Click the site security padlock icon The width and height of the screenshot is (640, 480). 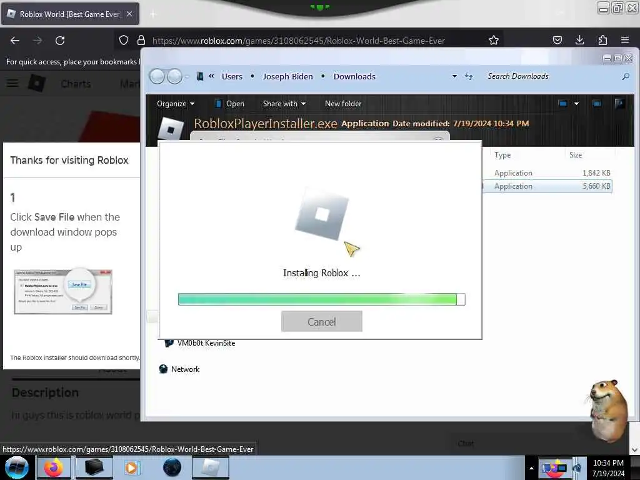141,40
